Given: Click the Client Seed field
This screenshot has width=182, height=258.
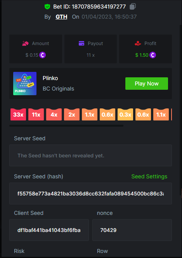Looking at the screenshot, I should pos(49,230).
